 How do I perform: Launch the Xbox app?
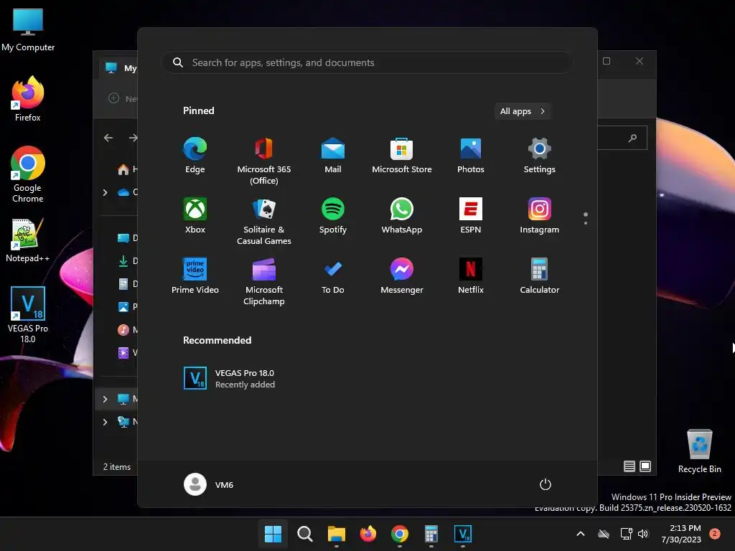pyautogui.click(x=195, y=215)
